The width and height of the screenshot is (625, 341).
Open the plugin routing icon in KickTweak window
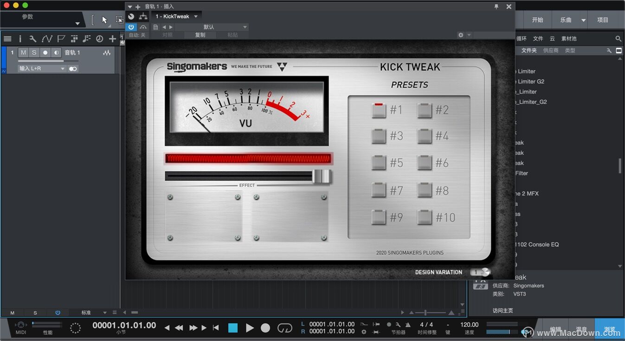click(x=143, y=16)
